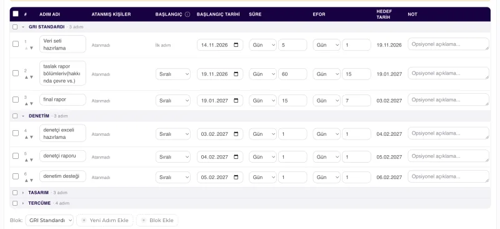The image size is (500, 229).
Task: Expand the TERCÜME block
Action: (23, 203)
